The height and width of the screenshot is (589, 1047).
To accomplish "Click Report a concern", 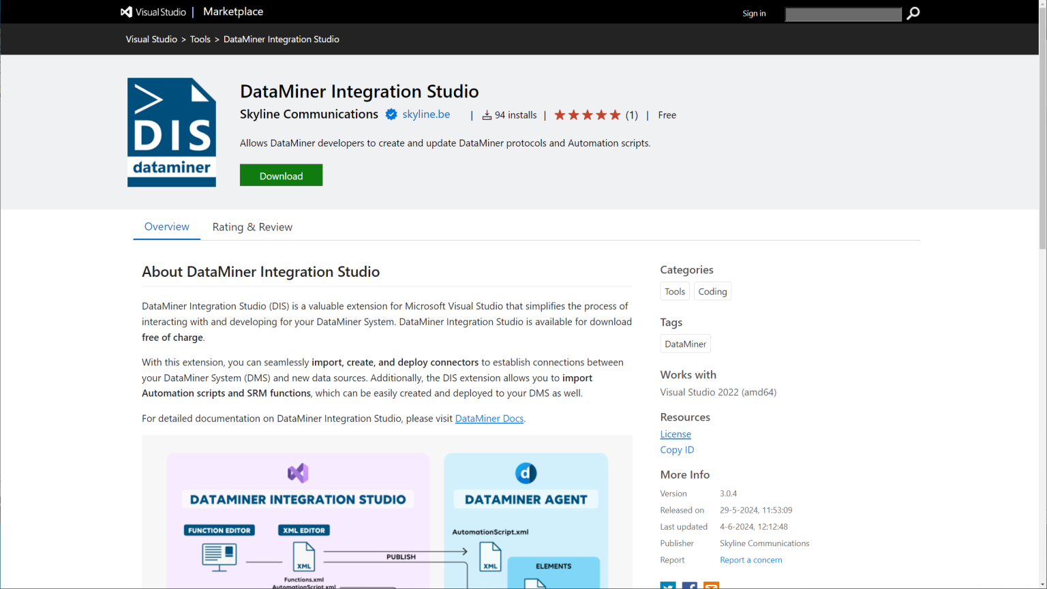I will click(x=750, y=559).
